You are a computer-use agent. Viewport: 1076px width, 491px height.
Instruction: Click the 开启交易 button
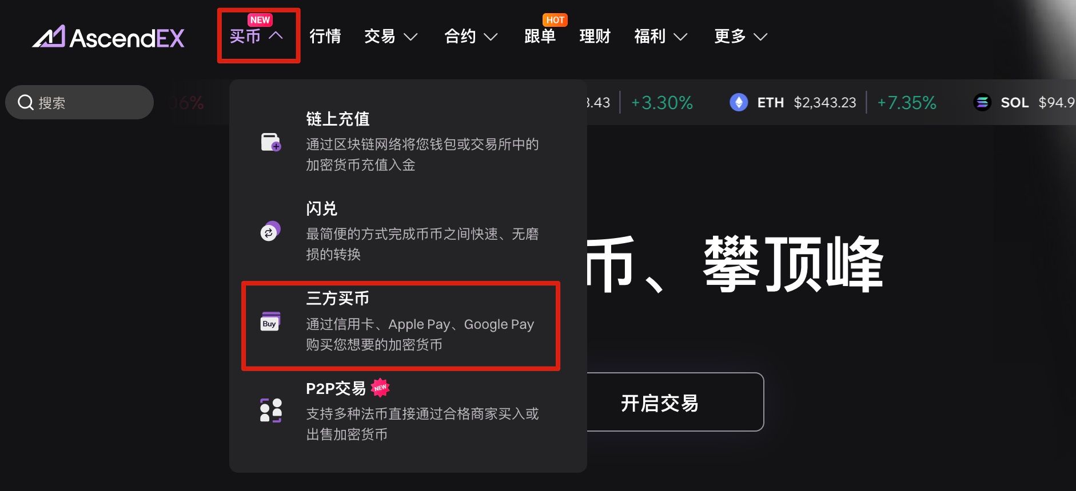coord(659,403)
